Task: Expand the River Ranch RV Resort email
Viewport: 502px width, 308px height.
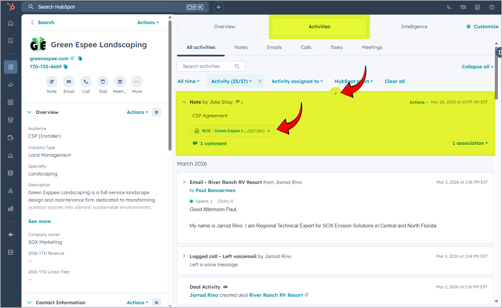Action: (x=184, y=182)
